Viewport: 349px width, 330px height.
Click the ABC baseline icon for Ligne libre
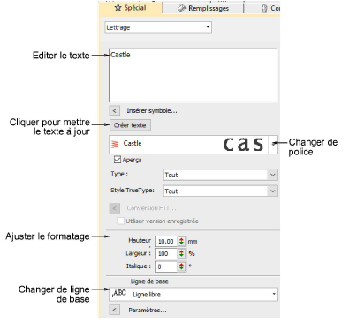point(120,294)
